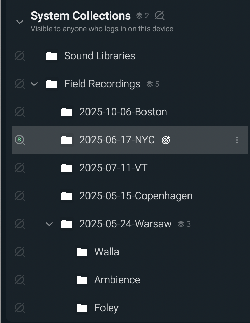Viewport: 250px width, 323px height.
Task: Click the green scan indicator on 2025-06-17-NYC
Action: pos(20,140)
